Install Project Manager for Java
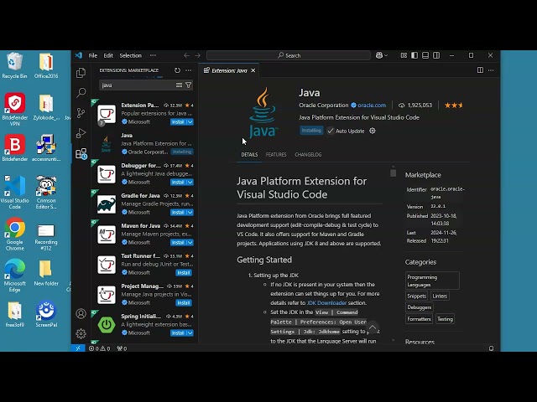537x402 pixels. [x=184, y=302]
